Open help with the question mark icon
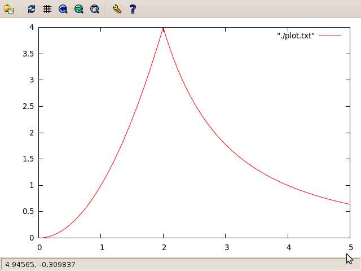361x271 pixels. click(133, 9)
